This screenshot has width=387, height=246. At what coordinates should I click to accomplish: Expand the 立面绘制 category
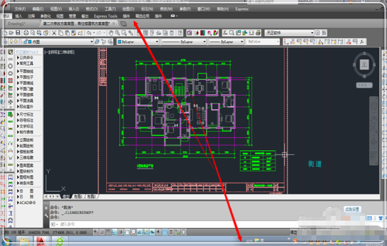(26, 139)
